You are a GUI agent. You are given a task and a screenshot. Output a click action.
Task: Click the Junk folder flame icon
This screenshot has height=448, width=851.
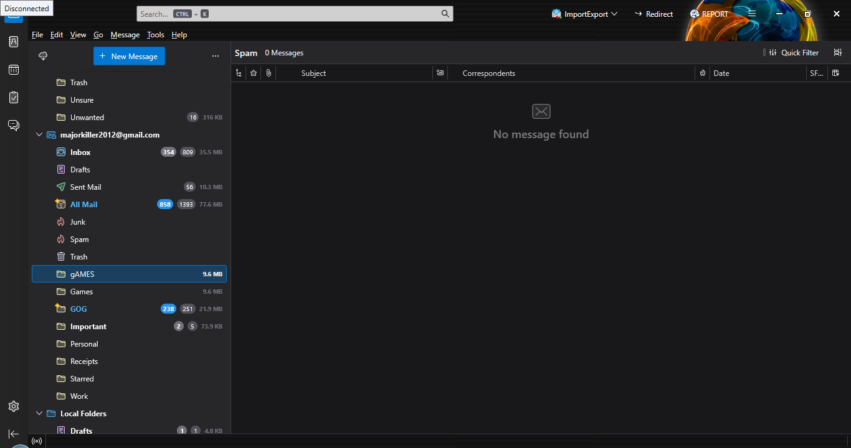pos(61,222)
